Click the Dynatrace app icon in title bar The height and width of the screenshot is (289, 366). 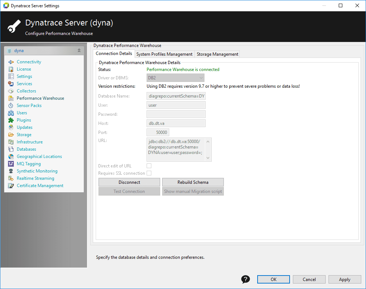6,5
